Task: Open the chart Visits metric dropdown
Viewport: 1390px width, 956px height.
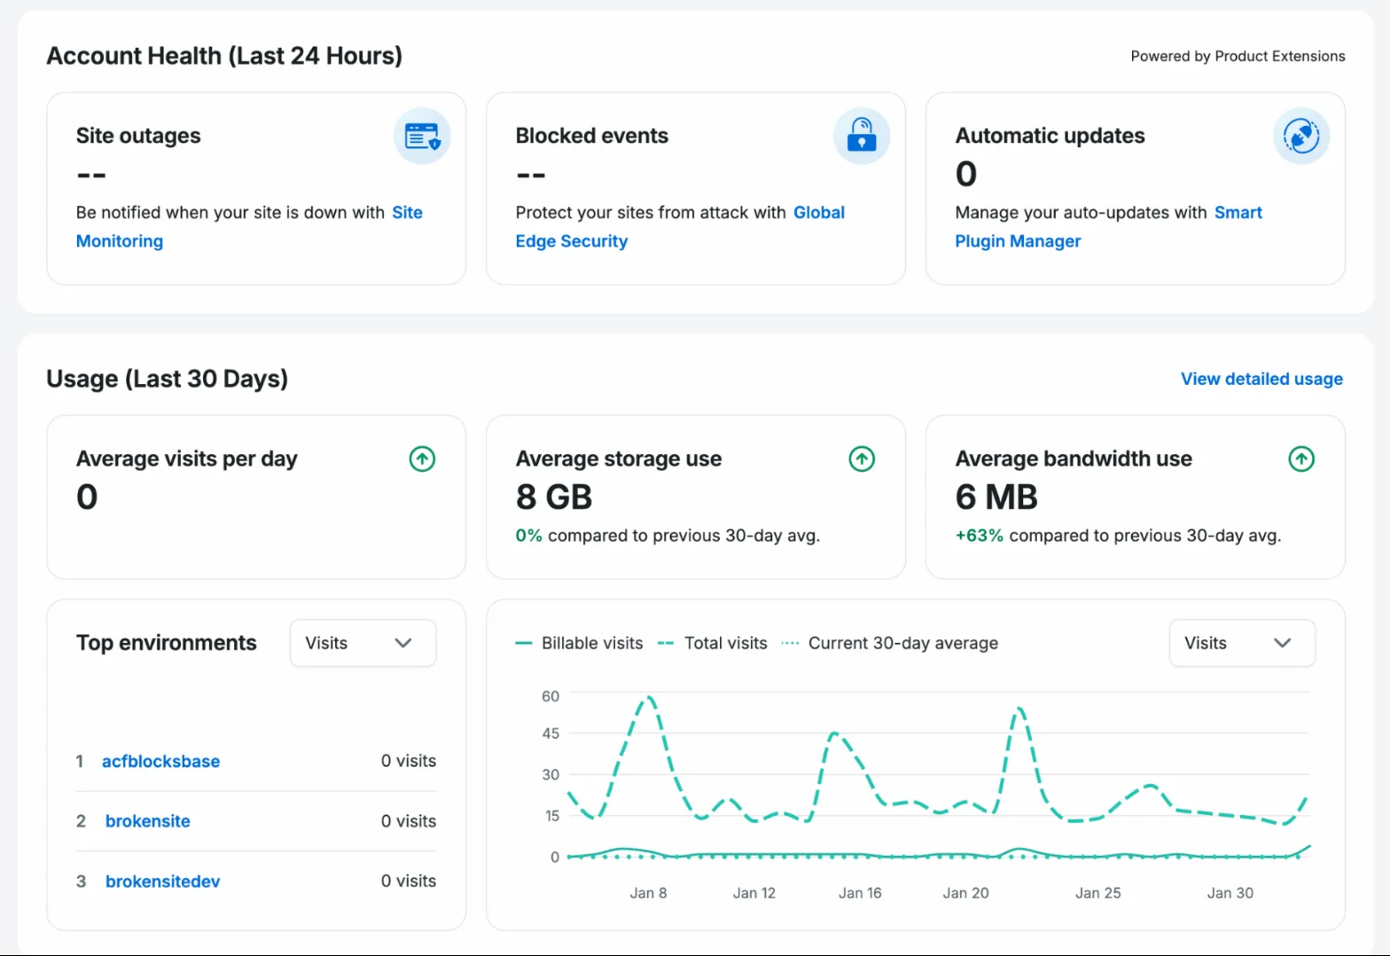Action: click(x=1242, y=643)
